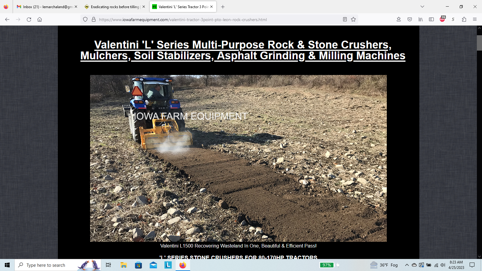Image resolution: width=482 pixels, height=271 pixels.
Task: Click the taskbar search box
Action: pos(58,265)
